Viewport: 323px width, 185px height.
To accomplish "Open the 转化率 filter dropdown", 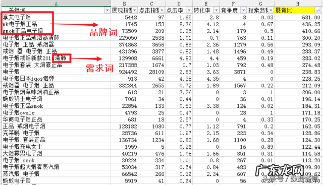I will pos(217,10).
